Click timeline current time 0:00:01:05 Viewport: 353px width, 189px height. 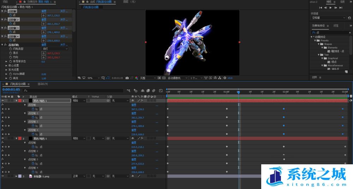(11, 90)
